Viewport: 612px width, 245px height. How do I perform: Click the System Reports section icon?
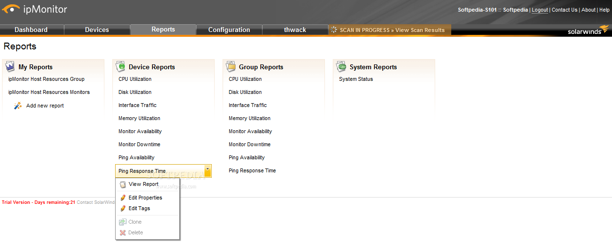coord(340,66)
